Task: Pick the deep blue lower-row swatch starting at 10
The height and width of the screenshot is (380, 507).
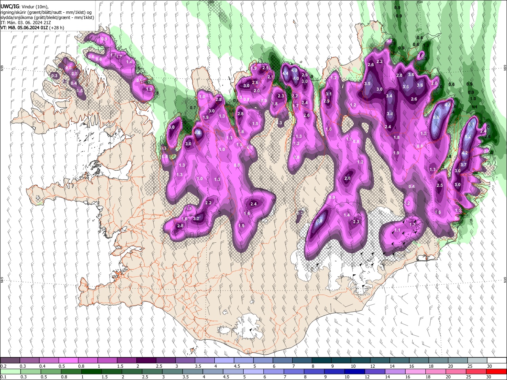Action: pos(355,371)
